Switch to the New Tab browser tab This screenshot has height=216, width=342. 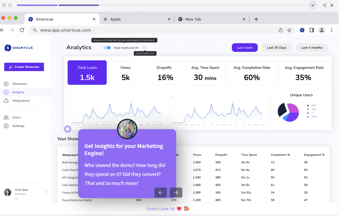click(x=193, y=19)
